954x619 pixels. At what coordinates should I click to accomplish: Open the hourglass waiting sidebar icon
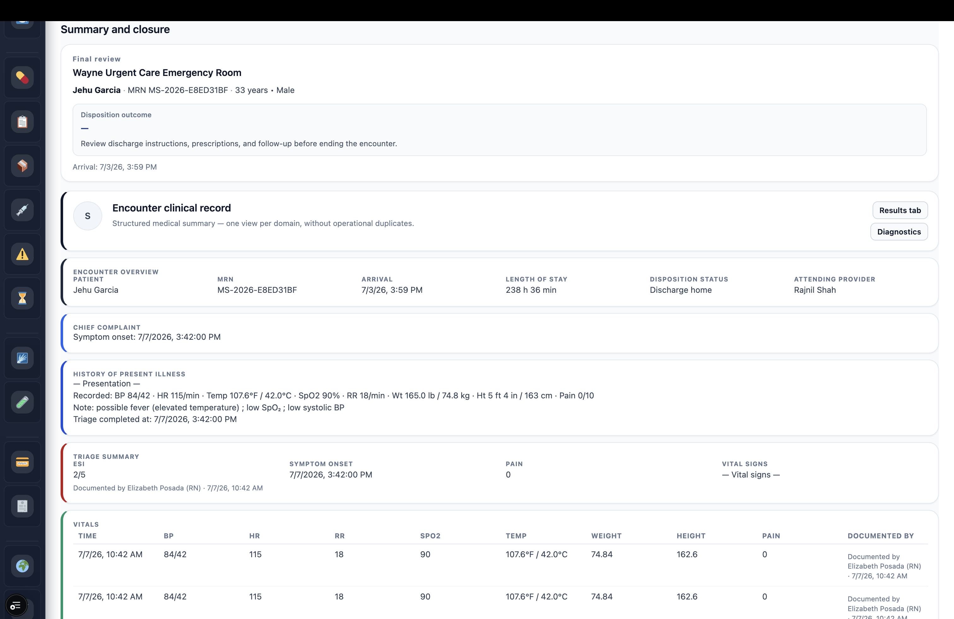tap(22, 298)
